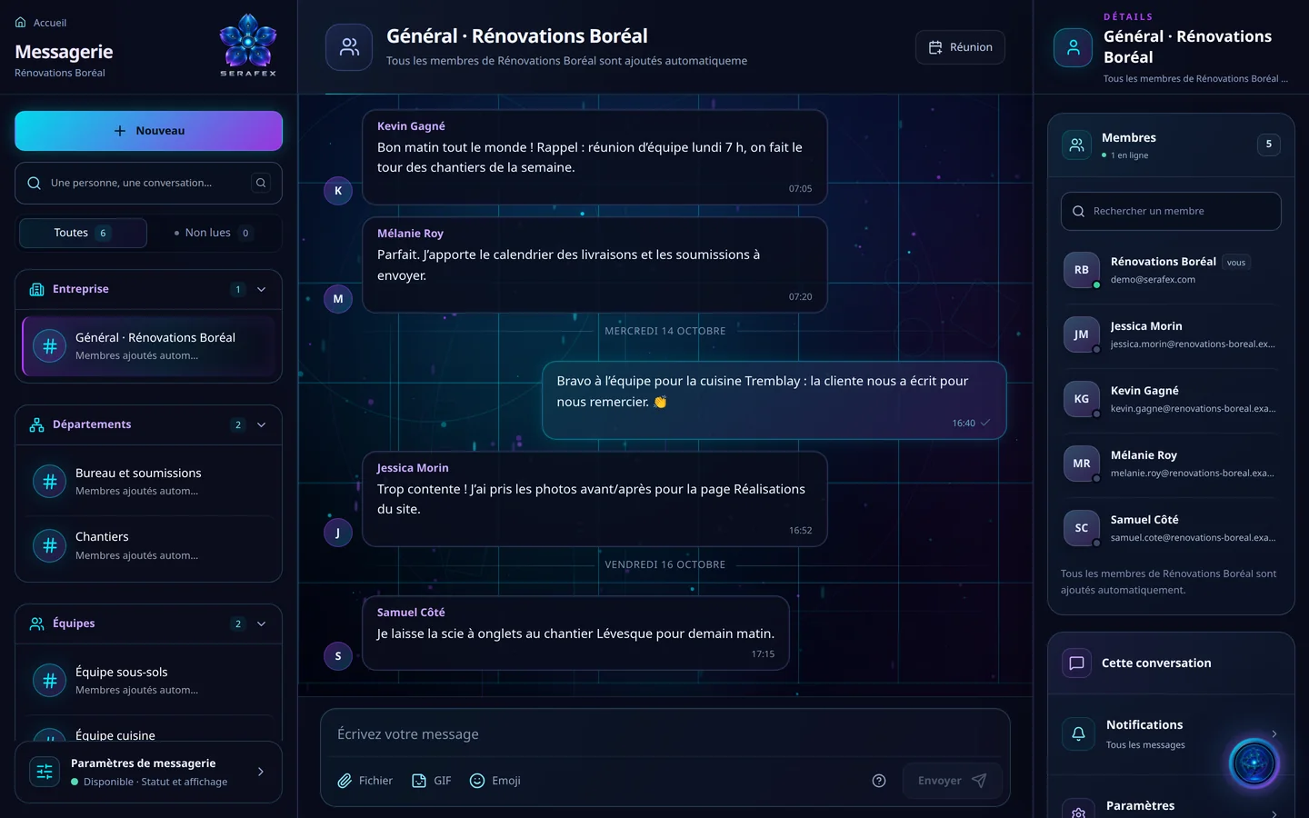Search in Rechercher un membre field
This screenshot has height=818, width=1309.
[1171, 211]
